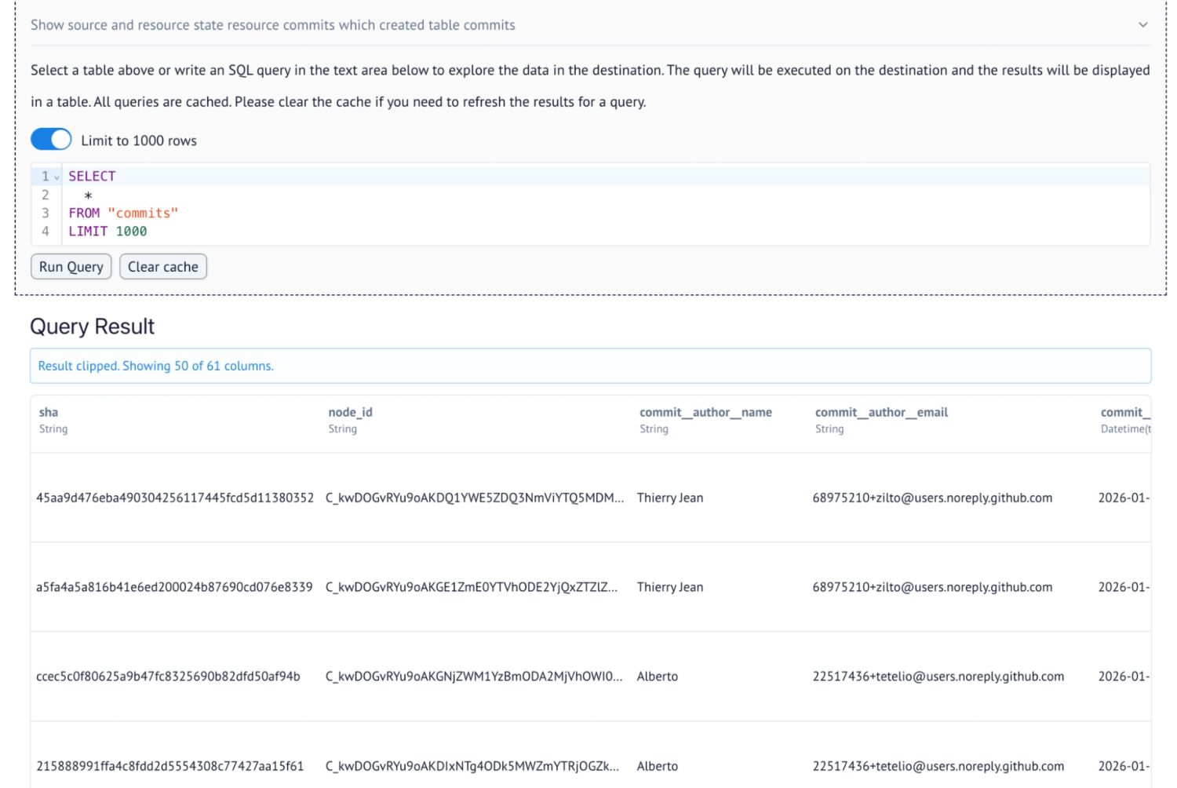Click the Run Query button
The height and width of the screenshot is (788, 1177).
click(71, 266)
